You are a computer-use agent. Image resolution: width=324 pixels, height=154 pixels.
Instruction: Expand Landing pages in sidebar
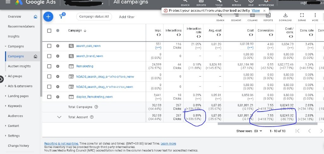pyautogui.click(x=6, y=96)
